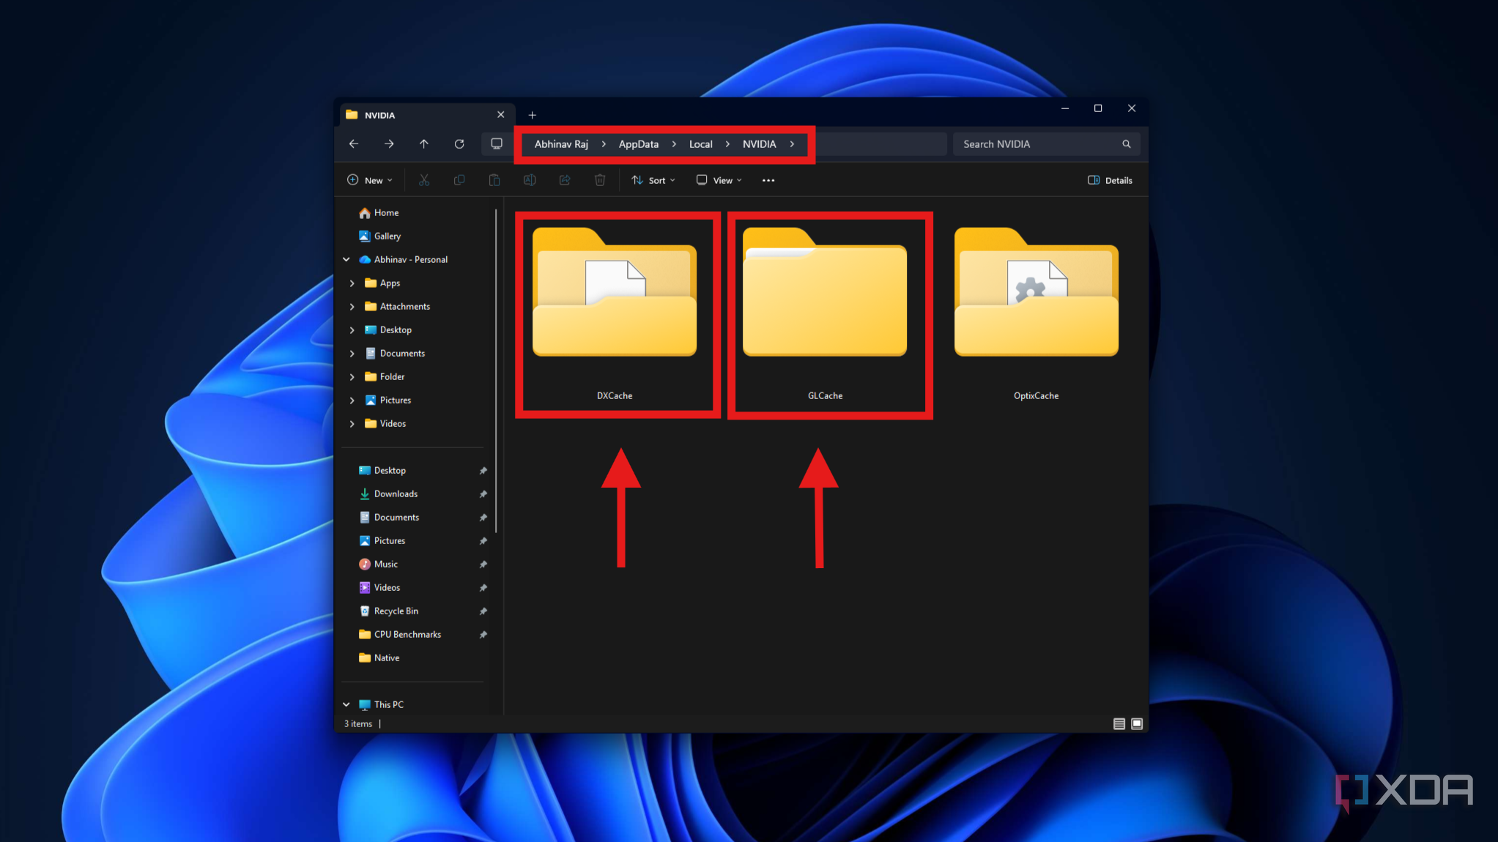Image resolution: width=1498 pixels, height=842 pixels.
Task: Click the Search NVIDIA input field
Action: pyautogui.click(x=1046, y=144)
